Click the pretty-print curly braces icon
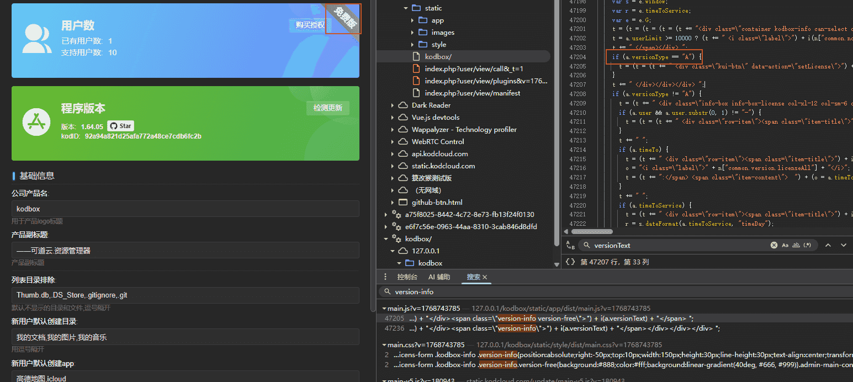Viewport: 853px width, 382px height. tap(570, 262)
